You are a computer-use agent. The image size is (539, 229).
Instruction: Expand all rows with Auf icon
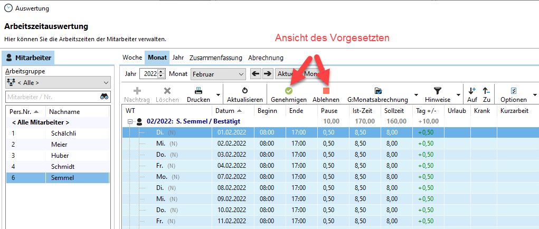click(x=472, y=91)
